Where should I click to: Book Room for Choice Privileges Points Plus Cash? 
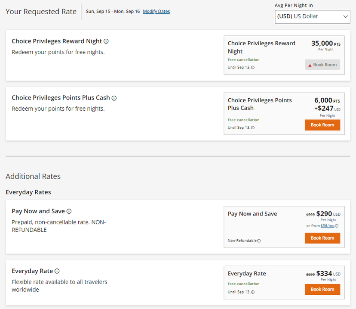click(322, 125)
